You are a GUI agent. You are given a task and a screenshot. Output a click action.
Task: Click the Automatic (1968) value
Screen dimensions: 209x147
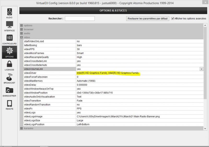pyautogui.click(x=86, y=81)
